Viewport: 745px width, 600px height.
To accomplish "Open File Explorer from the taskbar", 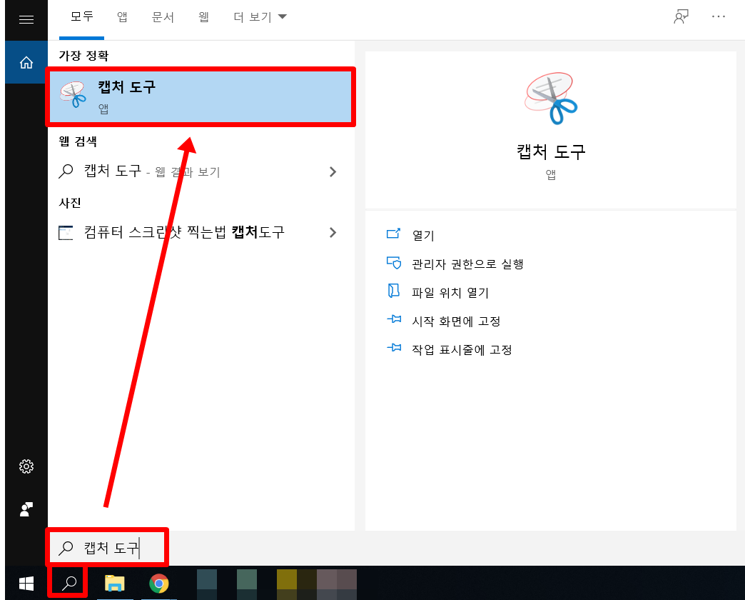I will click(x=114, y=584).
